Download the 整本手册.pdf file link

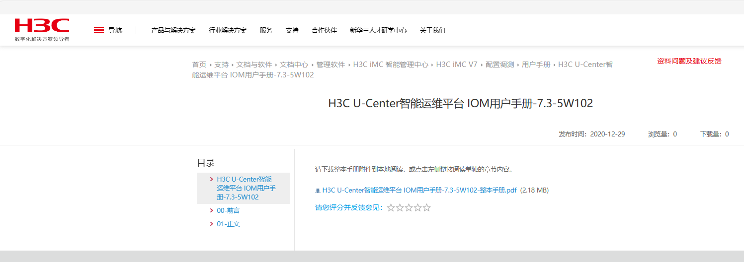pyautogui.click(x=419, y=190)
